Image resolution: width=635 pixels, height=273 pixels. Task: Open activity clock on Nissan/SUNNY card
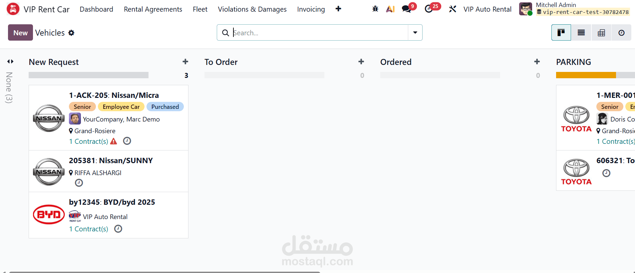pyautogui.click(x=79, y=183)
